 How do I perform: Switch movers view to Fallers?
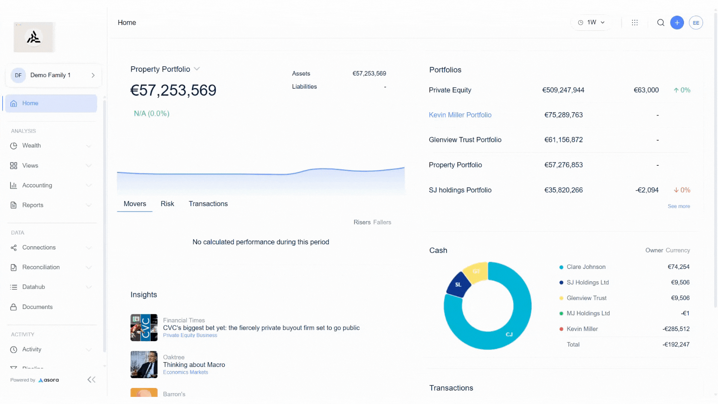pos(382,222)
